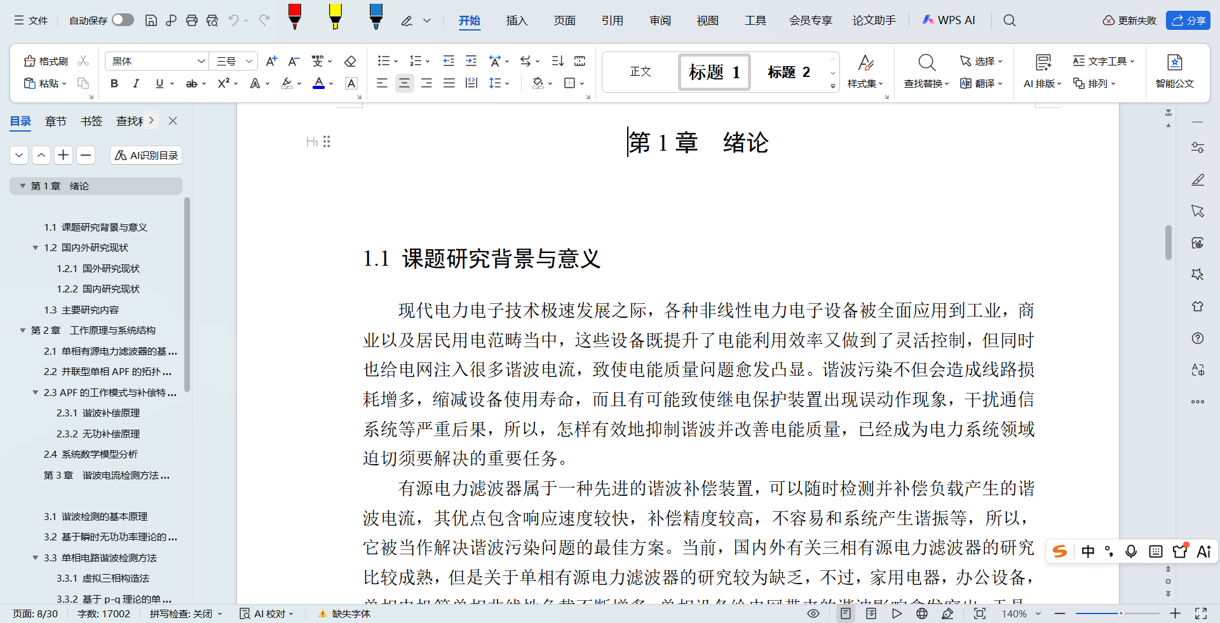
Task: Open the Page (页面) tab
Action: (564, 20)
